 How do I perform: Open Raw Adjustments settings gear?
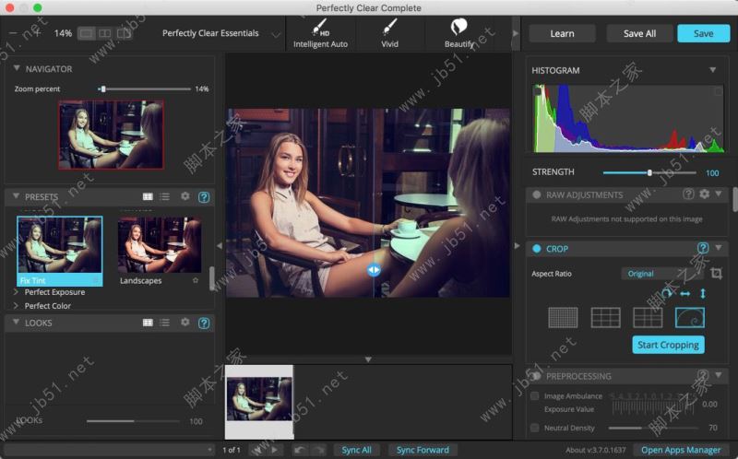click(704, 194)
